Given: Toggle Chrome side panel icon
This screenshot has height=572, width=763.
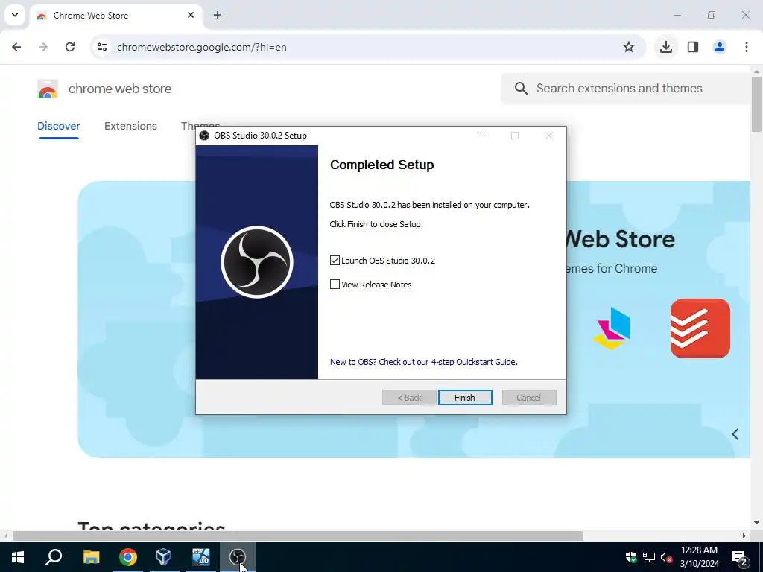Looking at the screenshot, I should point(693,47).
